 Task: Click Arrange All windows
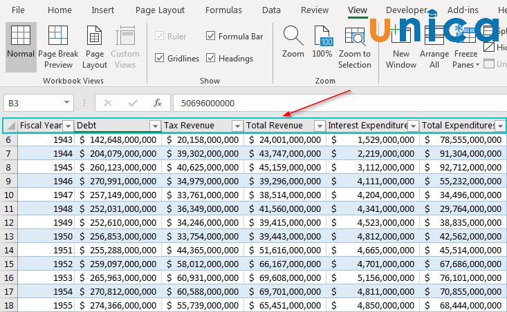tap(434, 47)
